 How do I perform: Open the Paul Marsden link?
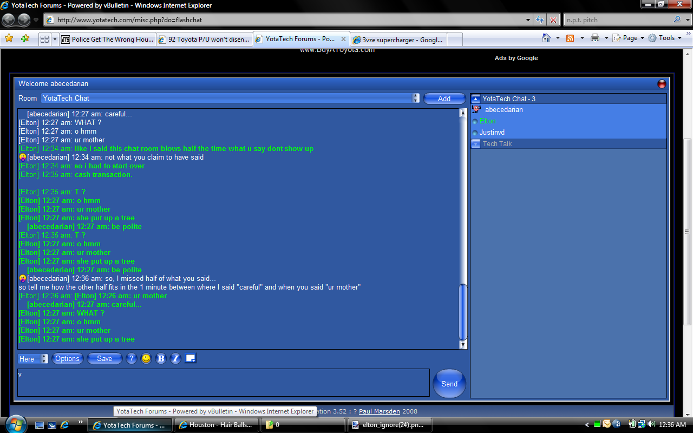click(381, 411)
